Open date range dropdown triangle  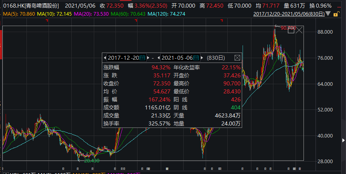click(x=328, y=14)
